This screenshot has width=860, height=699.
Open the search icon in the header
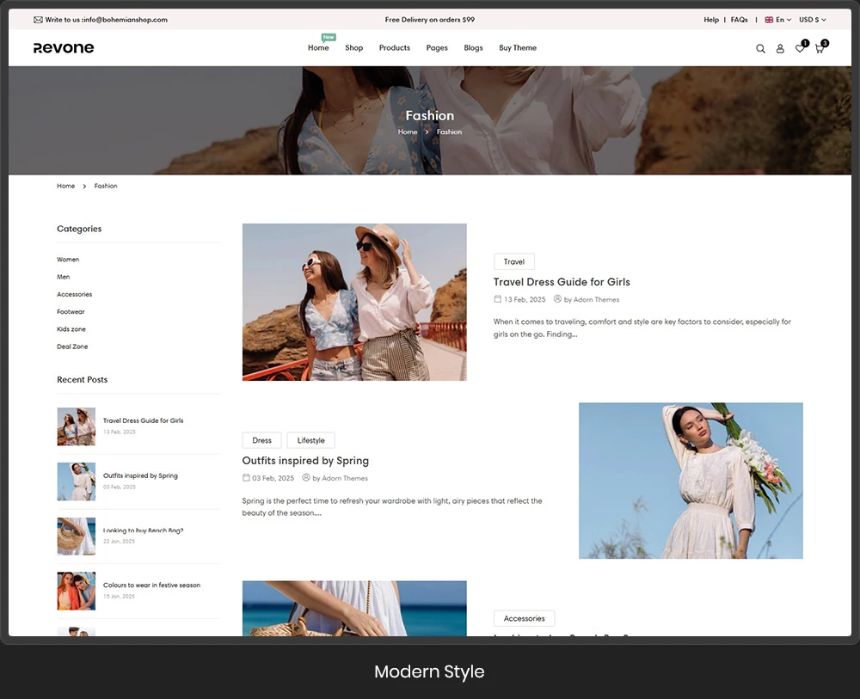[x=760, y=48]
